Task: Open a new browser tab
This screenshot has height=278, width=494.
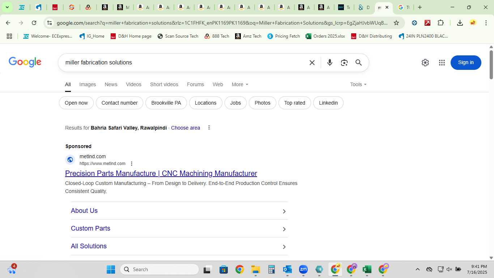Action: click(420, 7)
